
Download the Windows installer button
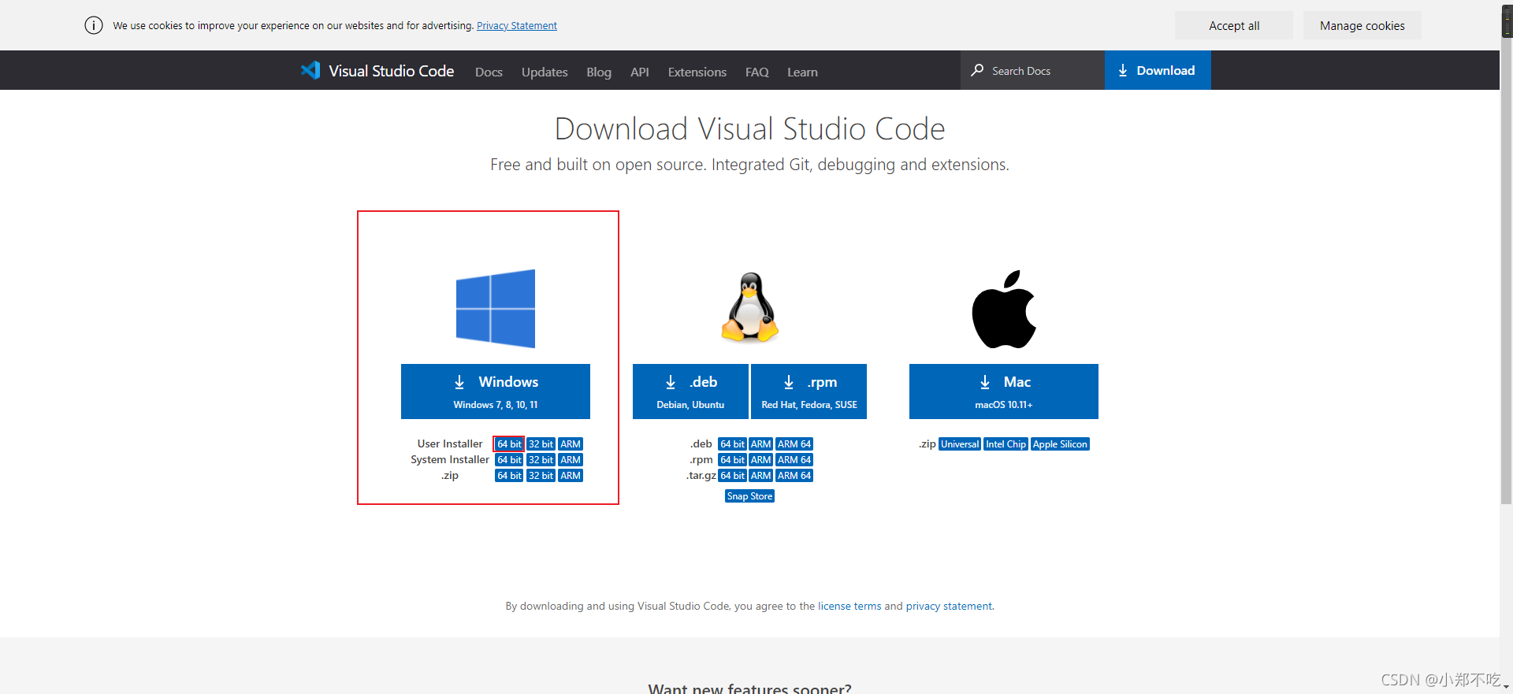click(x=496, y=392)
